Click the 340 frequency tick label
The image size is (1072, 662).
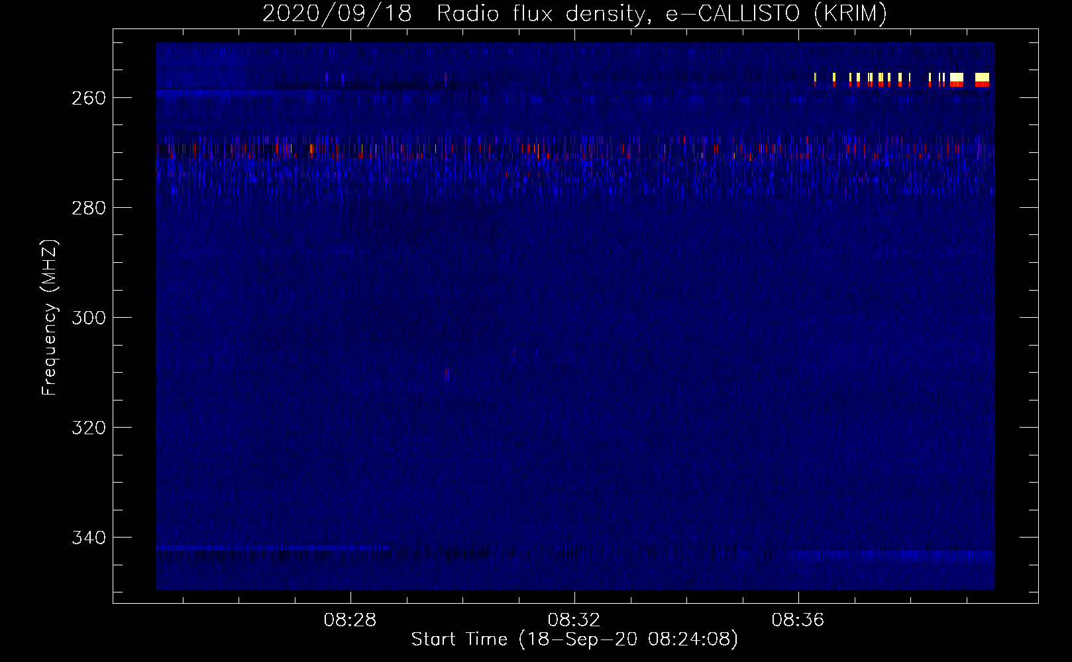coord(89,538)
